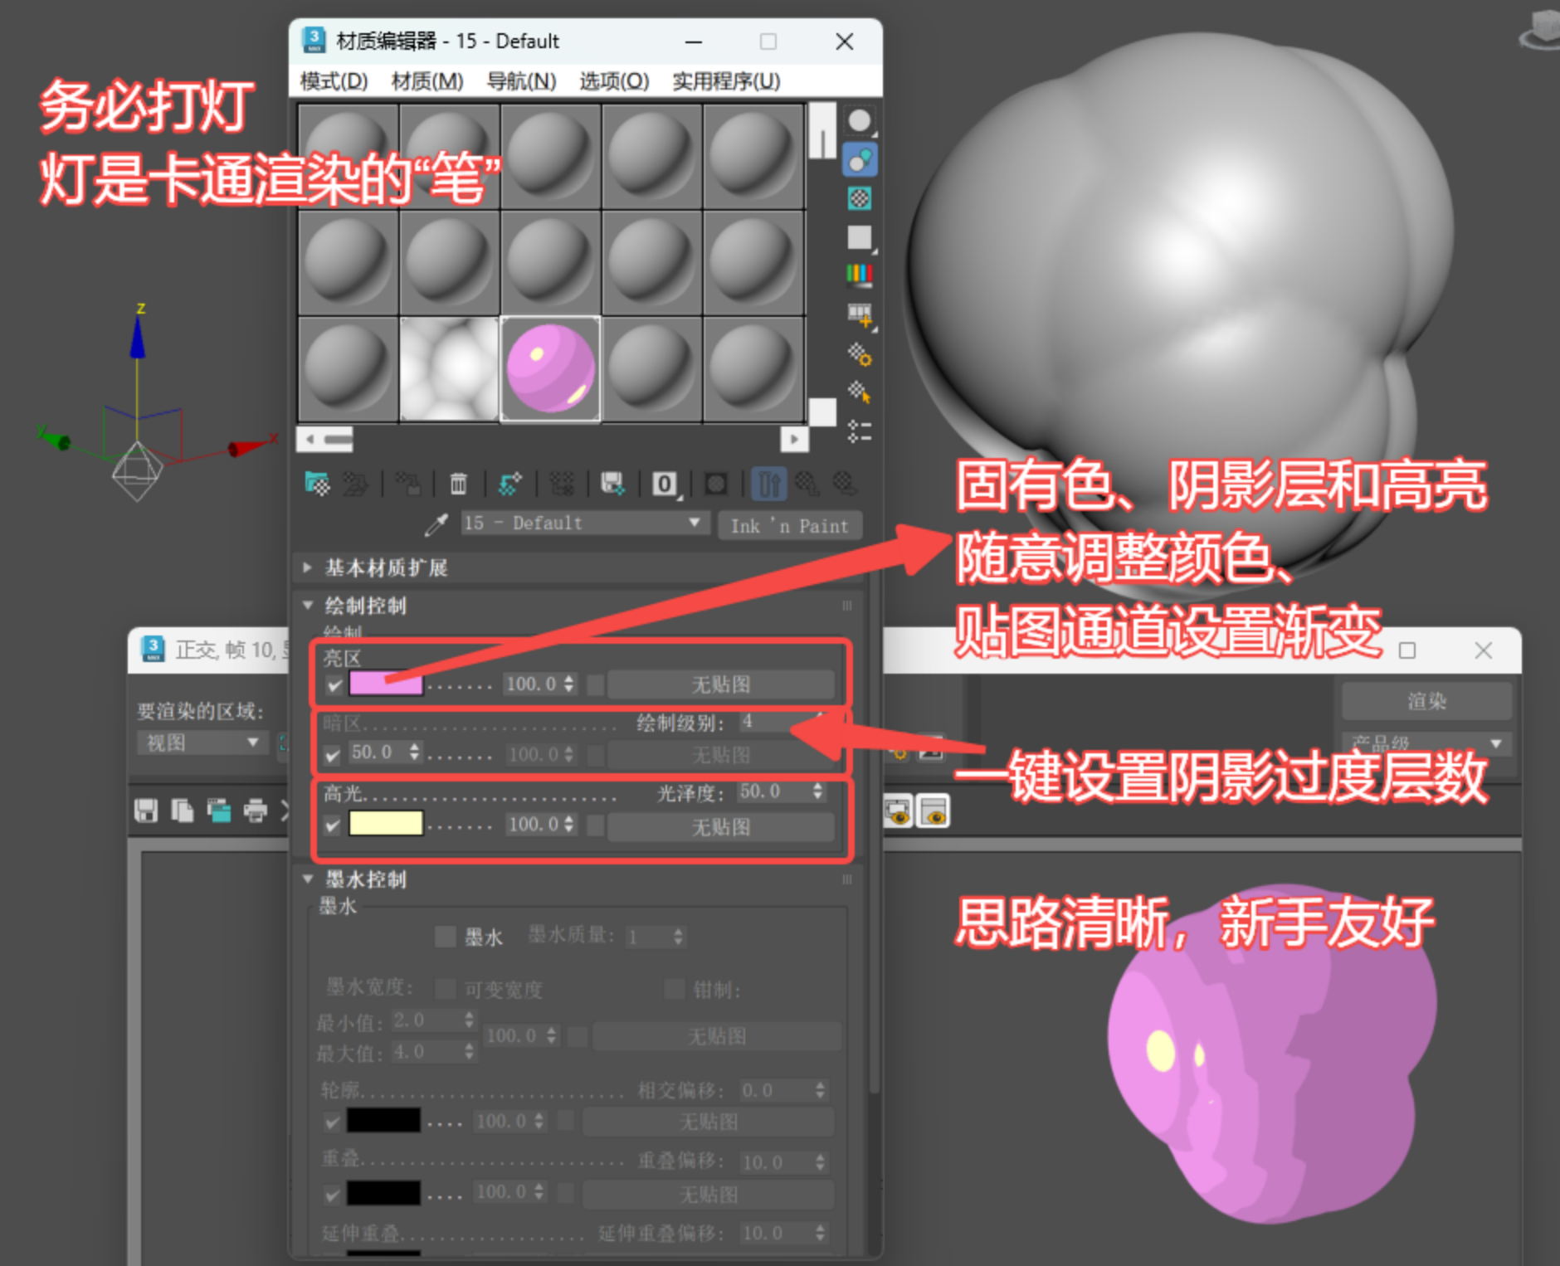Screen dimensions: 1560x1266
Task: Open the 材质(M) menu
Action: 427,81
